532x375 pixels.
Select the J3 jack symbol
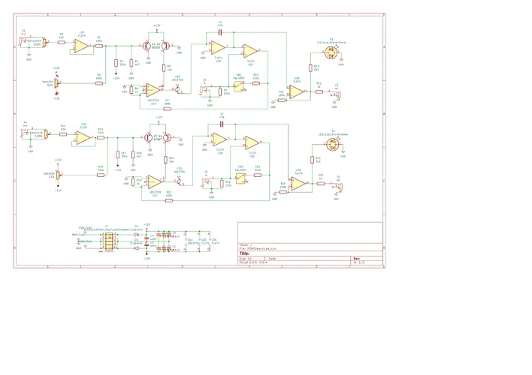click(204, 89)
